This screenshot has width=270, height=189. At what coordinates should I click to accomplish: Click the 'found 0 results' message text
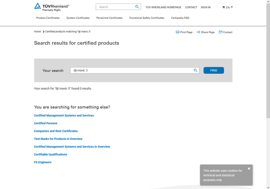[63, 89]
